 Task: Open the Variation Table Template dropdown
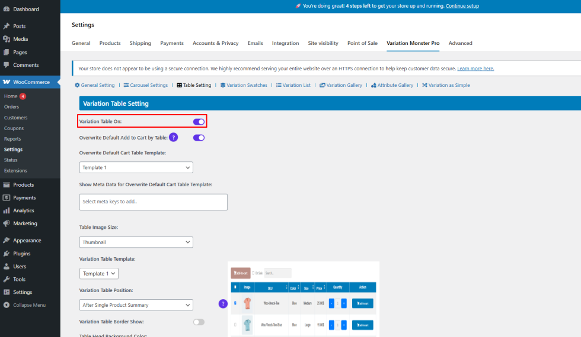(x=99, y=273)
